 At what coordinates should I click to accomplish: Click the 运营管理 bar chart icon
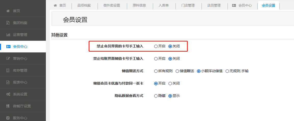(8, 35)
